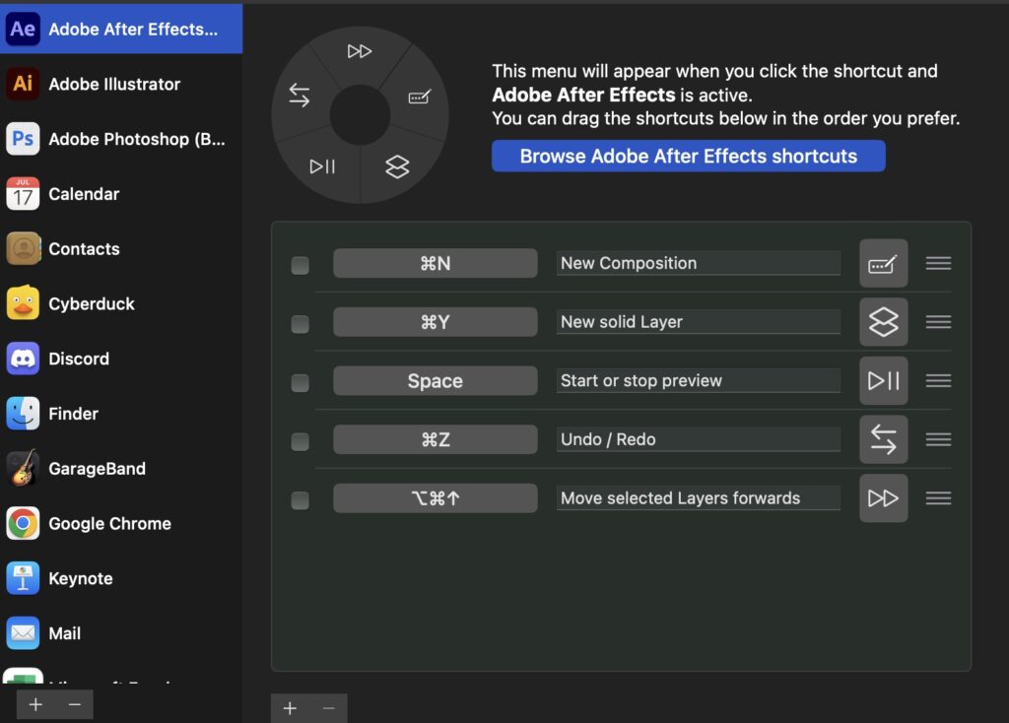Check the Start or stop preview row

coord(300,383)
